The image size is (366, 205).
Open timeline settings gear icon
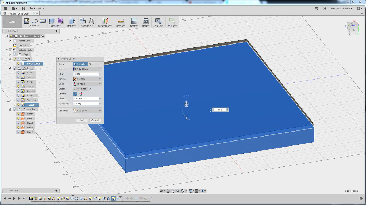361,199
